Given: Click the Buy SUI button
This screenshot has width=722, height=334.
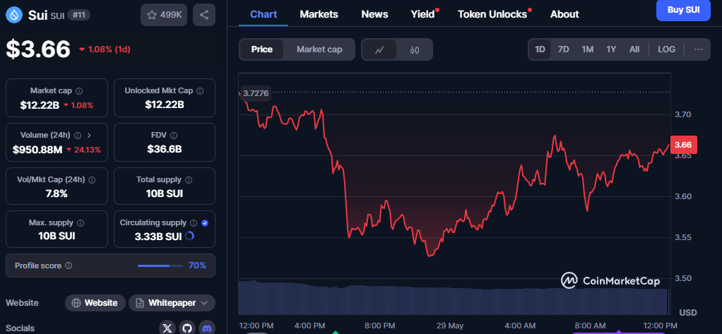Looking at the screenshot, I should tap(683, 10).
